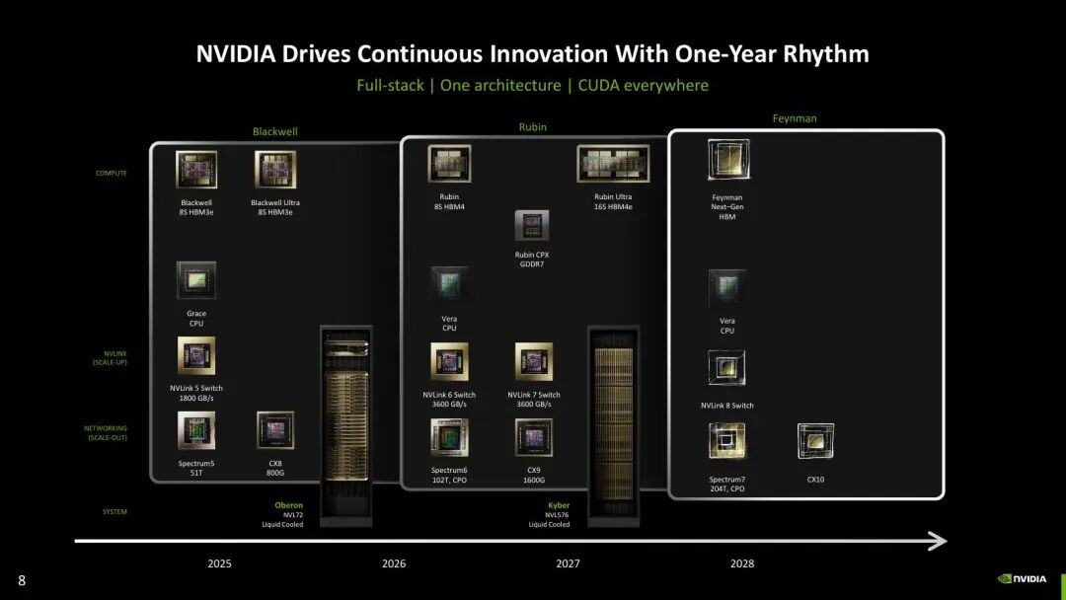Click the Blackwell generation heading

[275, 131]
